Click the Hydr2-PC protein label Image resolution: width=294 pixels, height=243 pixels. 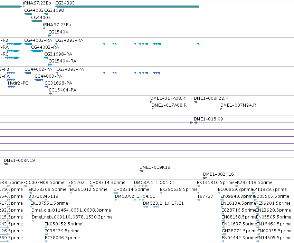[18, 83]
